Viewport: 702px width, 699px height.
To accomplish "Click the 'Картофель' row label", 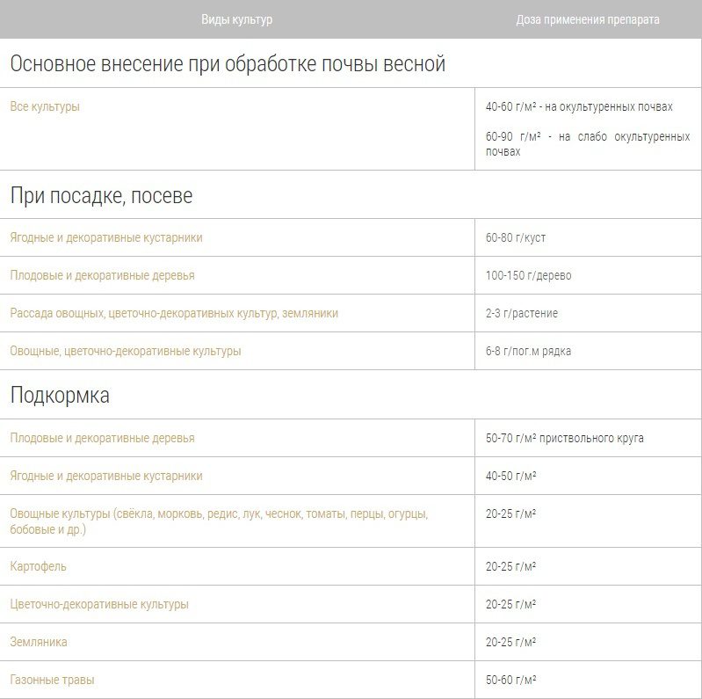I will [x=38, y=567].
